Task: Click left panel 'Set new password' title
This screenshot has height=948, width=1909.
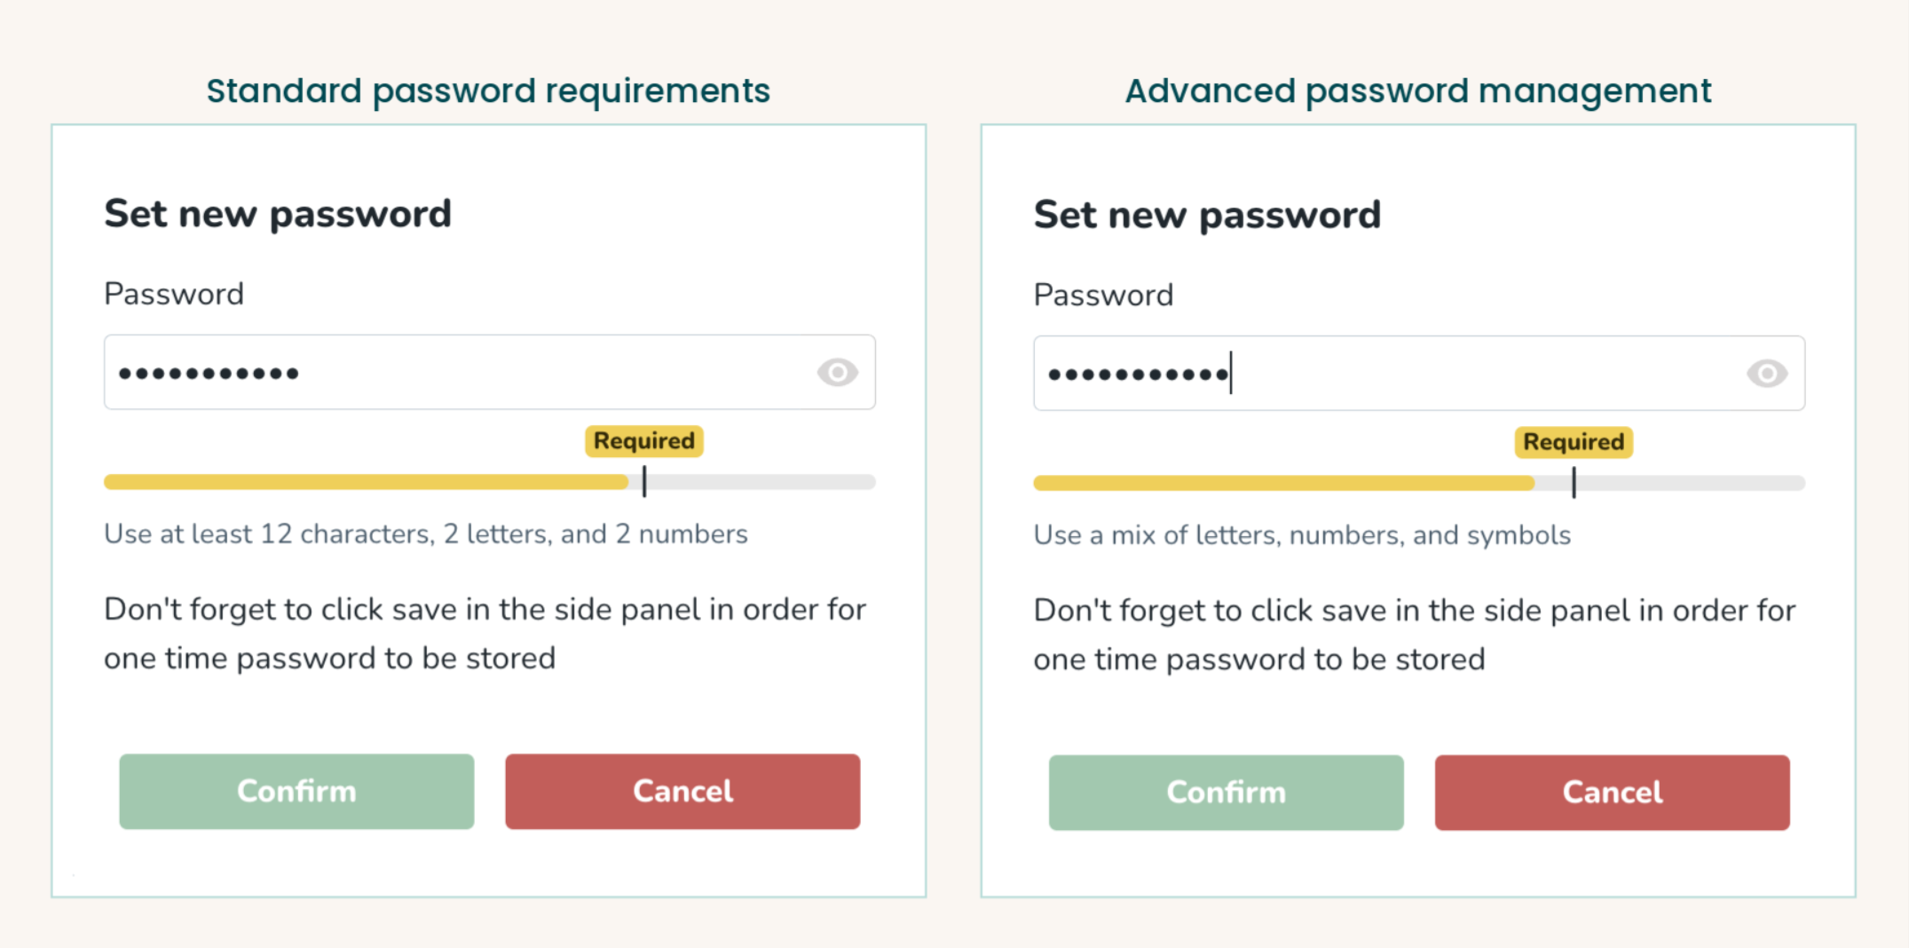Action: [278, 214]
